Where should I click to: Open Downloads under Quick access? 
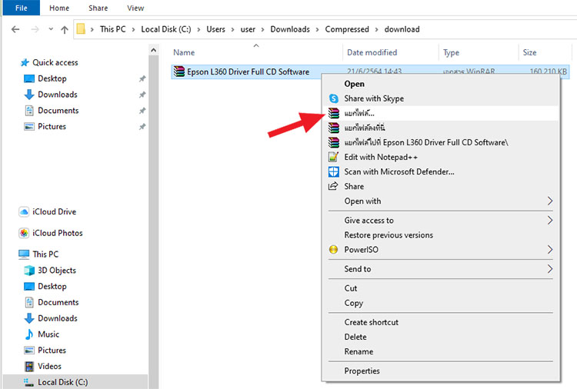click(58, 95)
